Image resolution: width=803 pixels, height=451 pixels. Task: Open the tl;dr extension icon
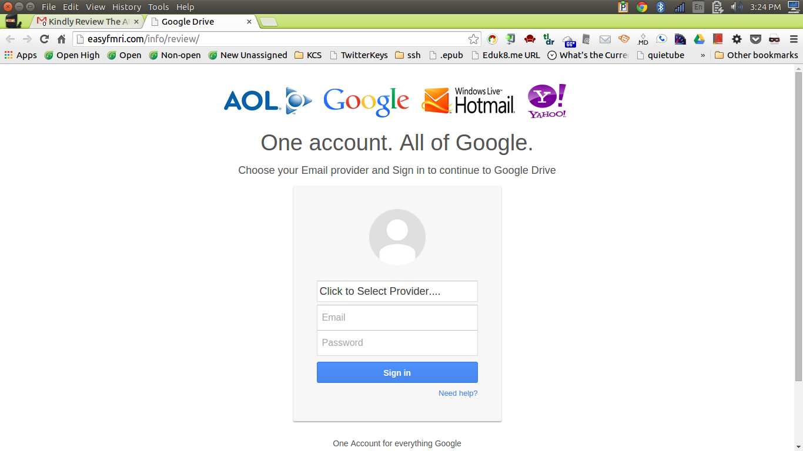549,39
